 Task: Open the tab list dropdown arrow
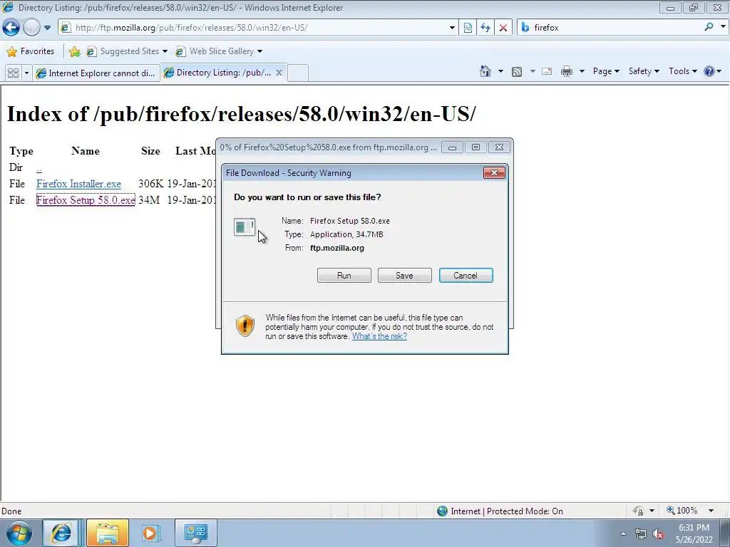26,73
